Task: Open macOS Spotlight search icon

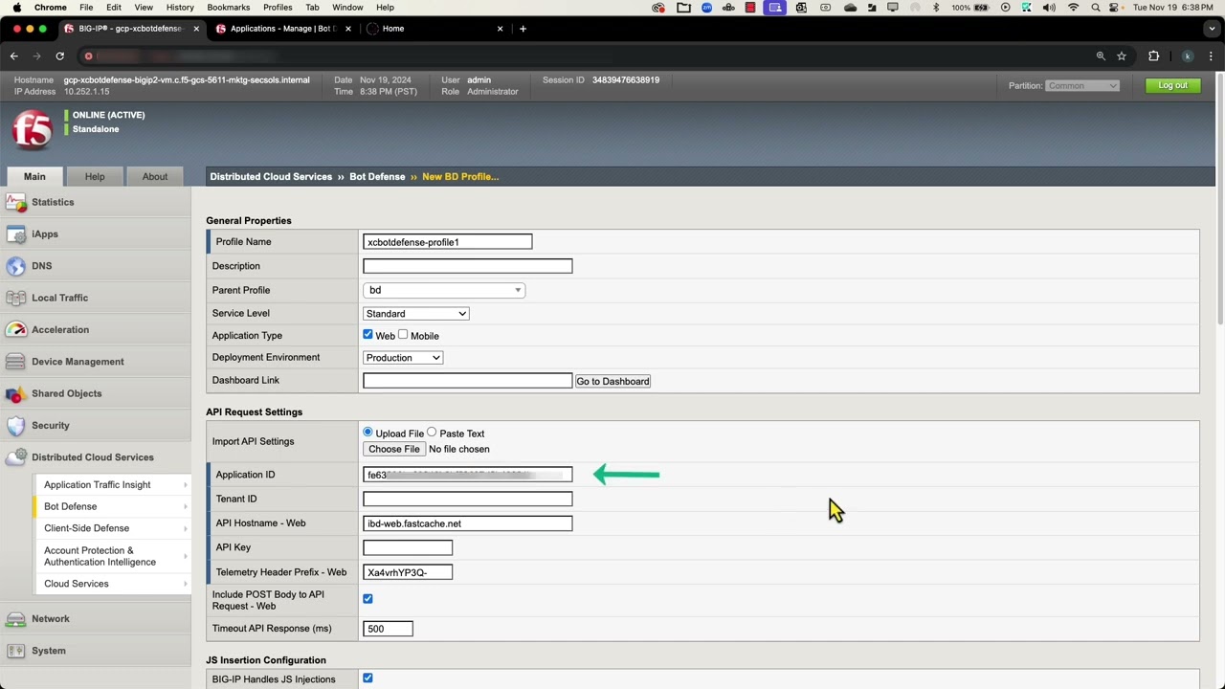Action: (1096, 8)
